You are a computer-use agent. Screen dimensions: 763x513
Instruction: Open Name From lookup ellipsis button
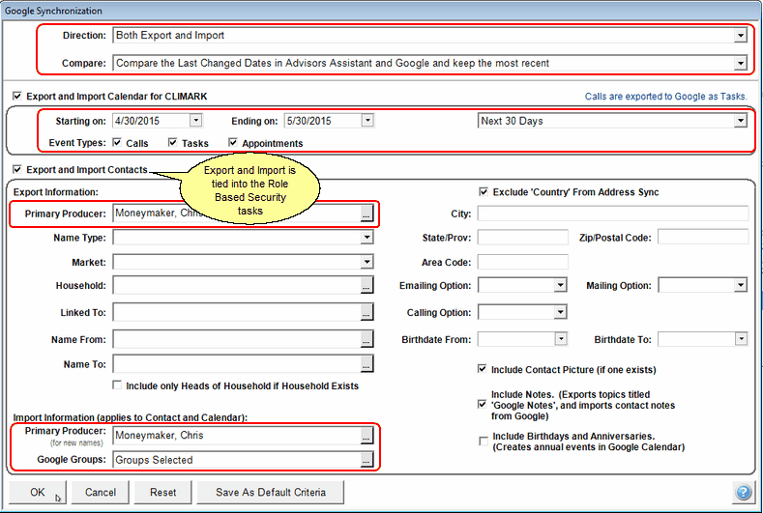point(367,338)
